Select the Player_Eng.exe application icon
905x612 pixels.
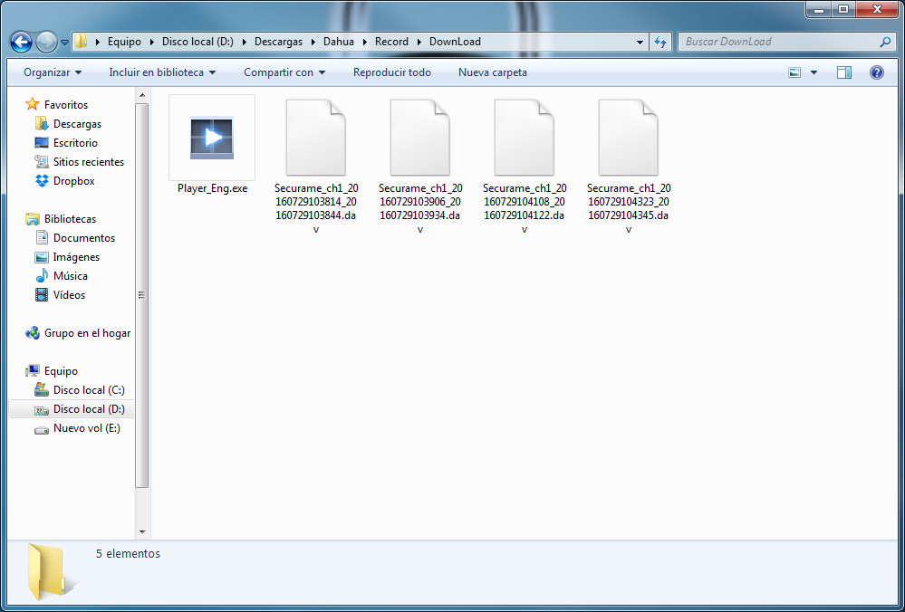[x=212, y=138]
